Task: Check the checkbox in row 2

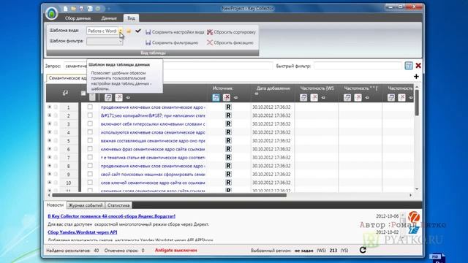Action: tap(90, 115)
